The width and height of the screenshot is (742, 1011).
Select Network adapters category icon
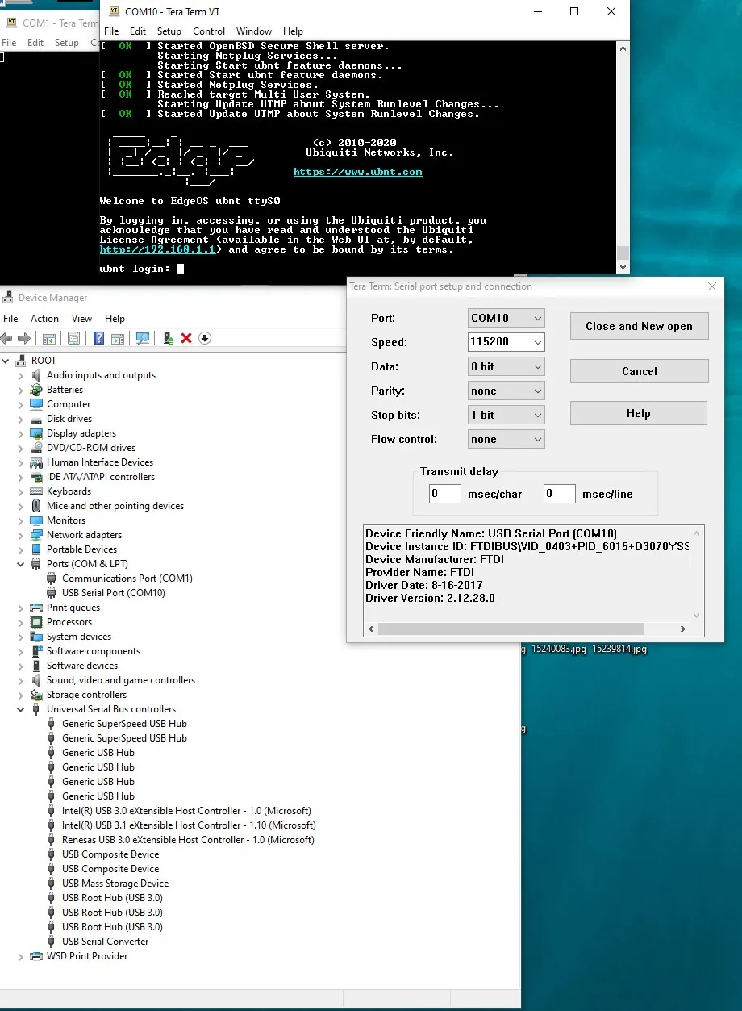pyautogui.click(x=36, y=535)
